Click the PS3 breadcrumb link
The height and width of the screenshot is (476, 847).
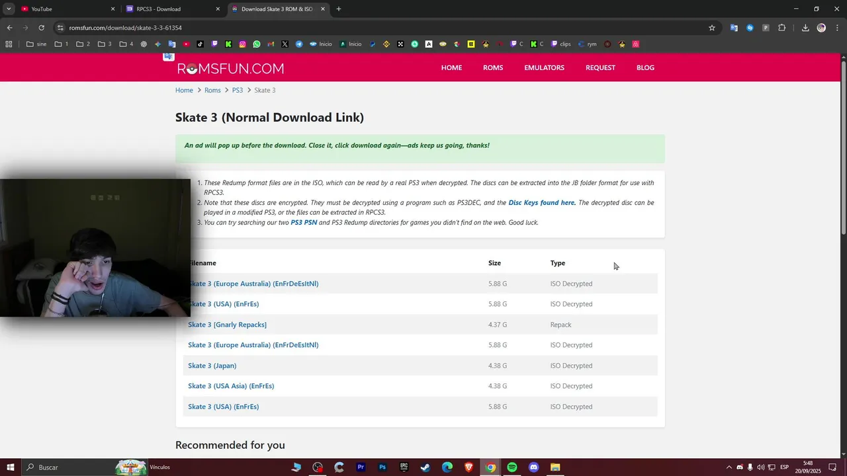click(238, 90)
